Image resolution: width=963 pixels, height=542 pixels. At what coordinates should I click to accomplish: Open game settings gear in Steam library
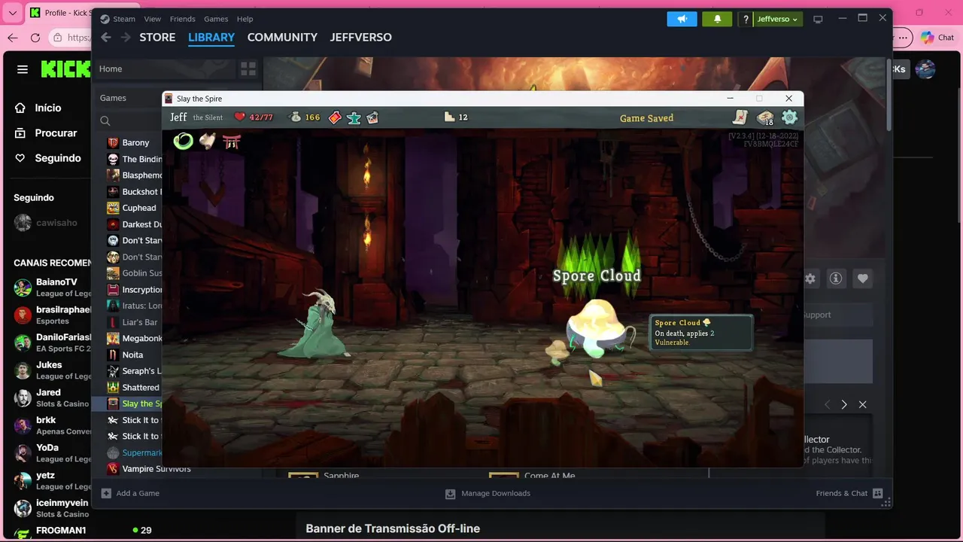(810, 279)
